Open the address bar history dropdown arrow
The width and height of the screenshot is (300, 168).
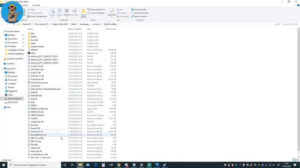[x=276, y=24]
